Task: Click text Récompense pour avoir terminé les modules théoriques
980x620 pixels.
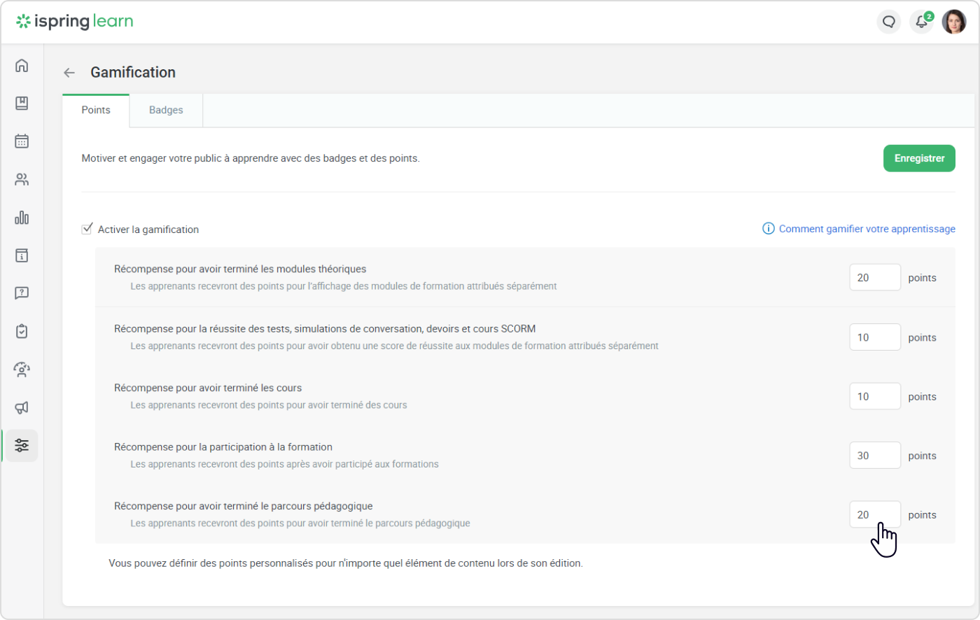Action: point(240,269)
